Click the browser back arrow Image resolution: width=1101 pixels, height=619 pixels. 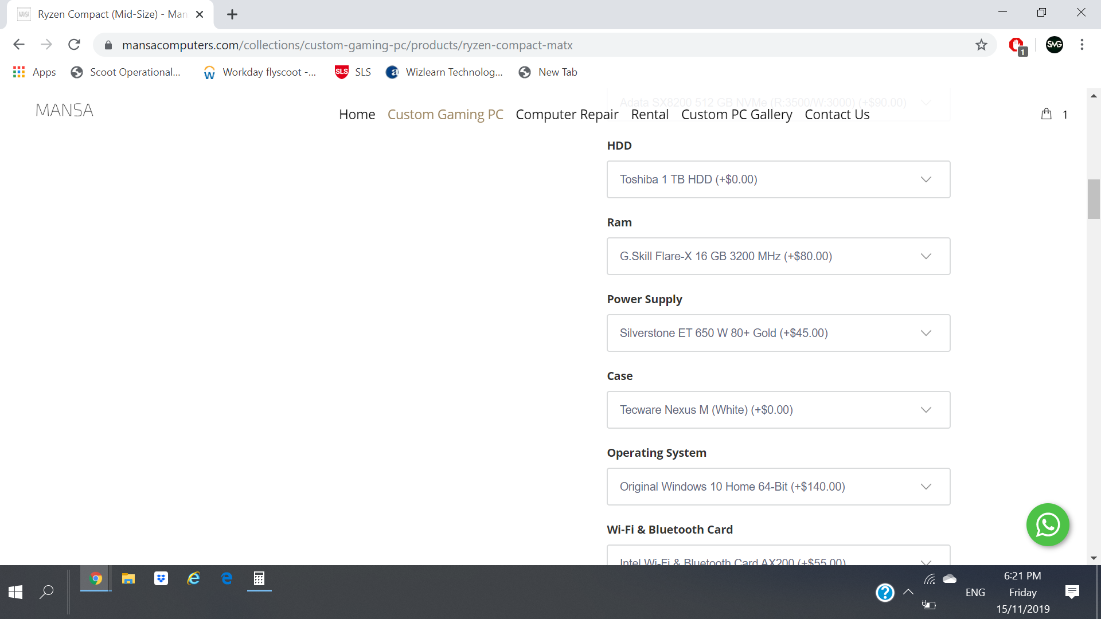coord(19,45)
